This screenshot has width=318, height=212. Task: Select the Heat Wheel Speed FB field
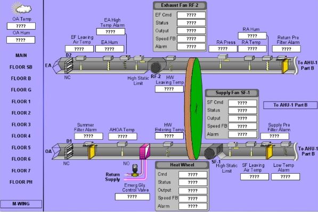point(193,199)
